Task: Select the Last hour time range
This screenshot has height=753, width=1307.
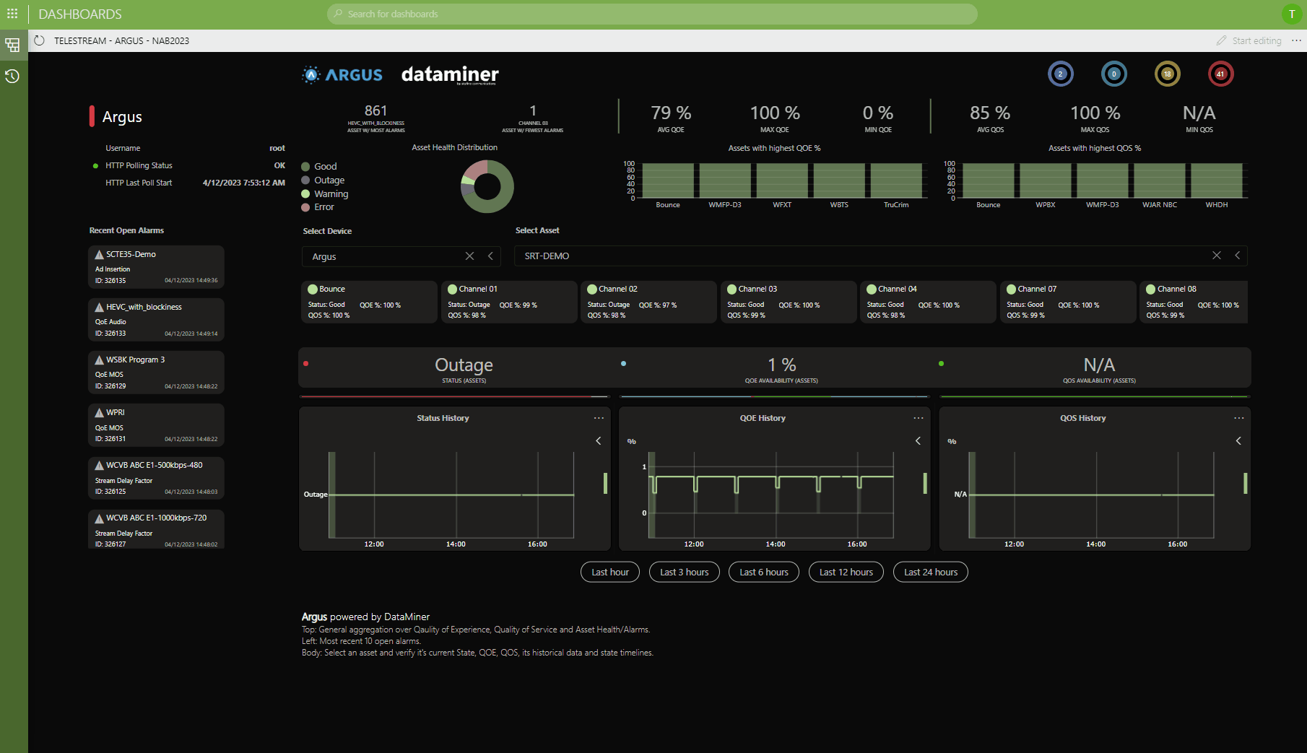Action: (x=610, y=573)
